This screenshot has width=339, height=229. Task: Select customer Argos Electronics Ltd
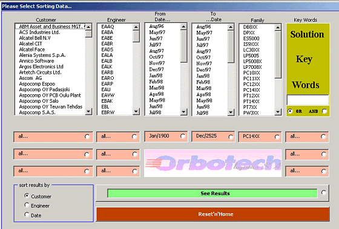[41, 66]
